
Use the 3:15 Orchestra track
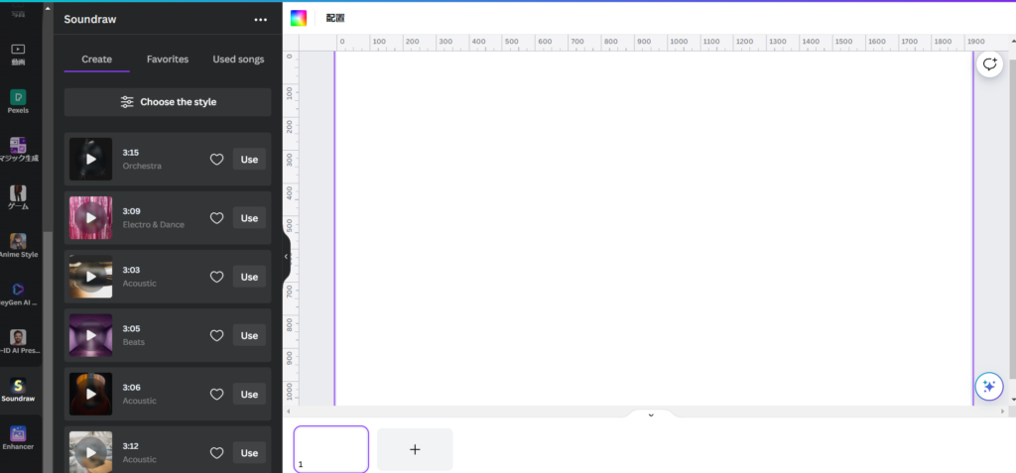click(249, 160)
